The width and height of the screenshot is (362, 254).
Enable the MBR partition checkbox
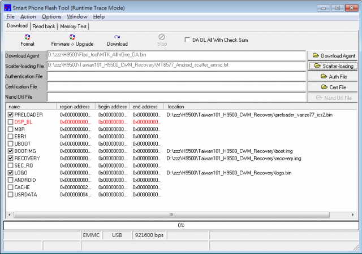coord(10,129)
